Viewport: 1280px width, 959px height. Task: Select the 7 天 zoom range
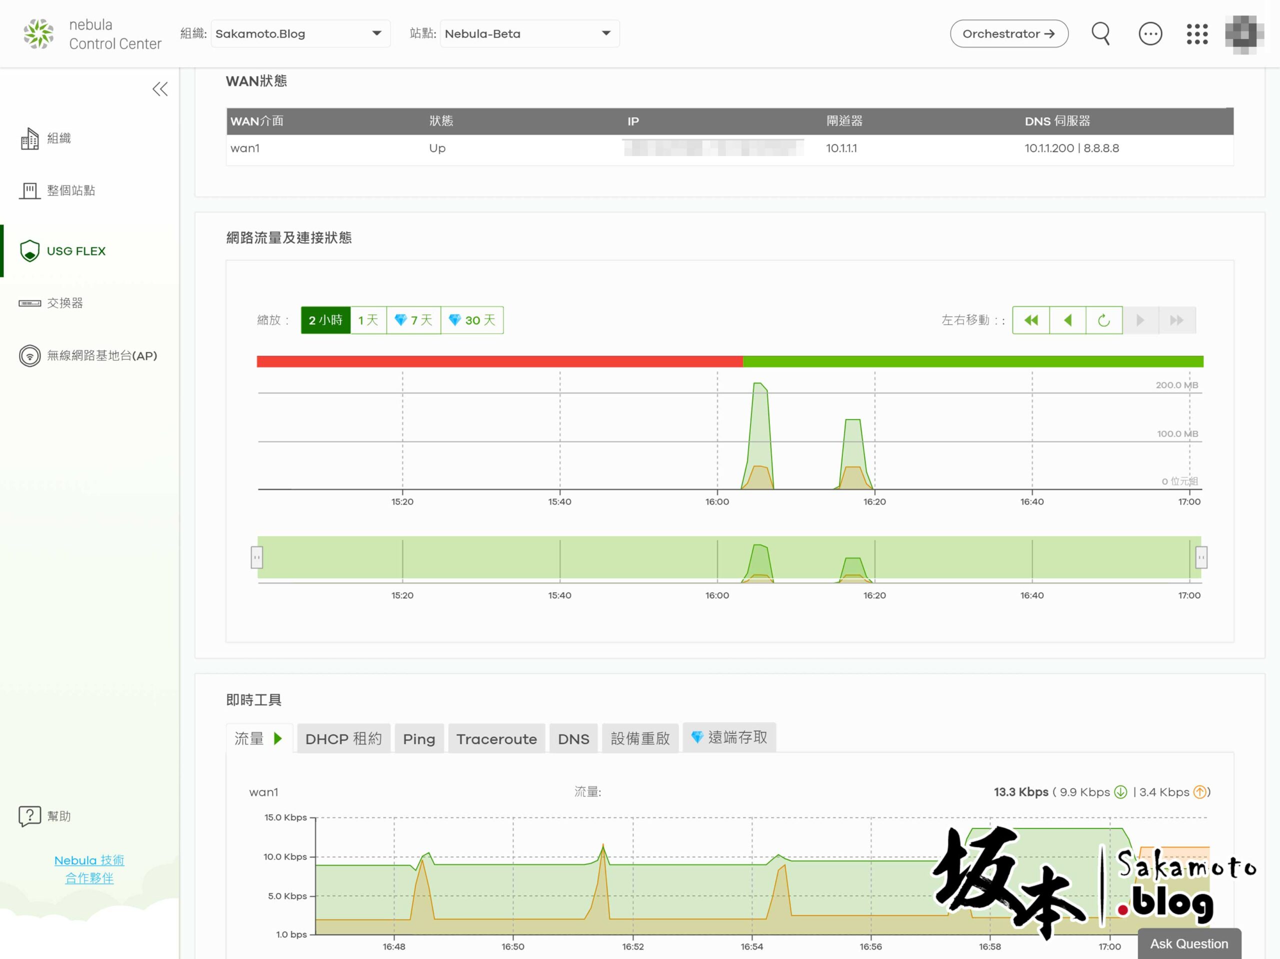point(413,320)
